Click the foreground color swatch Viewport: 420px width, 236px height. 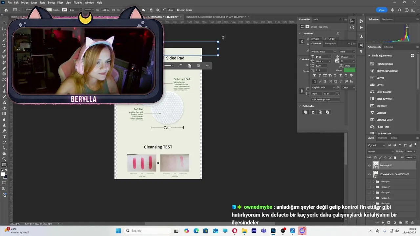(x=3, y=174)
